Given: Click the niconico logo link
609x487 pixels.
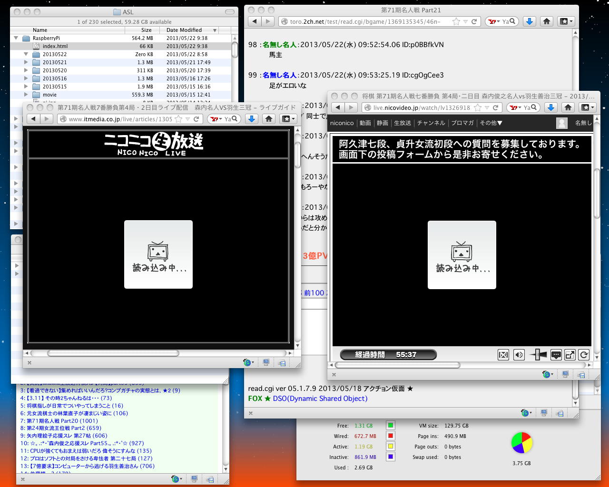Looking at the screenshot, I should pyautogui.click(x=342, y=123).
